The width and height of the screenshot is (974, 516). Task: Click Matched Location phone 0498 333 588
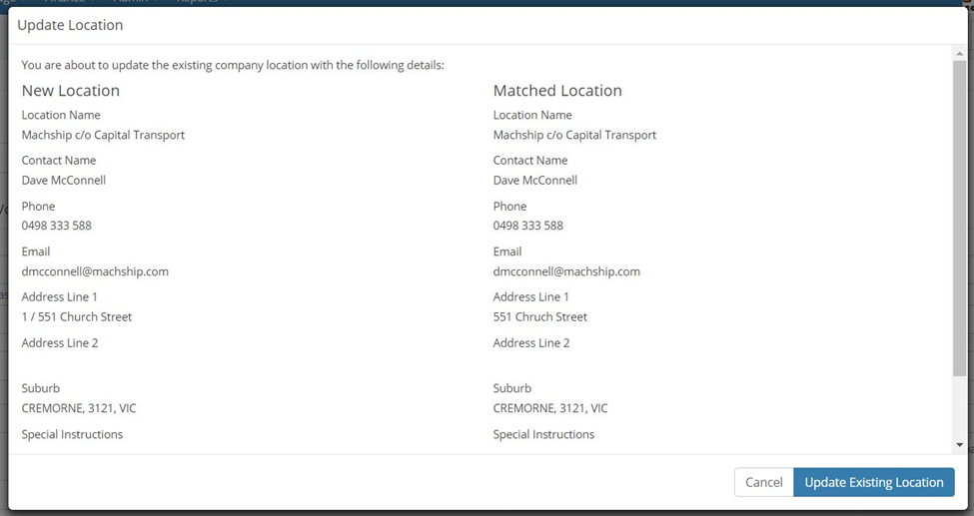click(x=528, y=226)
